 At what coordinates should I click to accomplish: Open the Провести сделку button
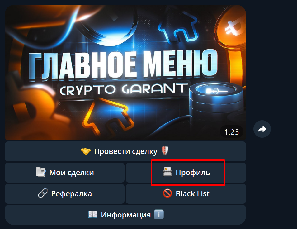pos(125,151)
